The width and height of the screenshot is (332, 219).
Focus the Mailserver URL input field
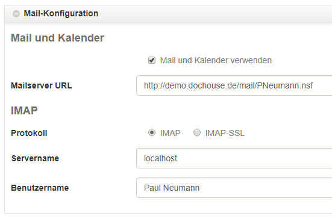coord(234,85)
